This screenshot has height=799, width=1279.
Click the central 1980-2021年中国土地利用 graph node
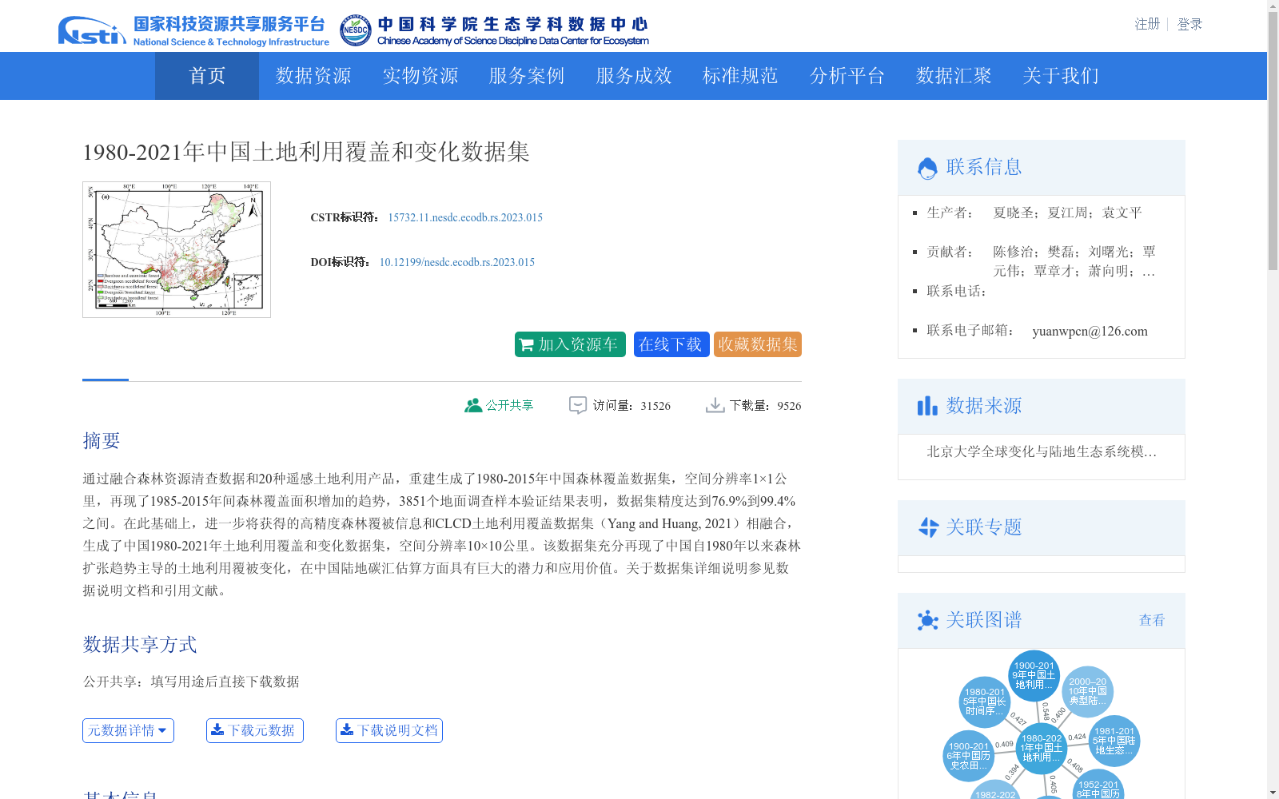(1042, 749)
